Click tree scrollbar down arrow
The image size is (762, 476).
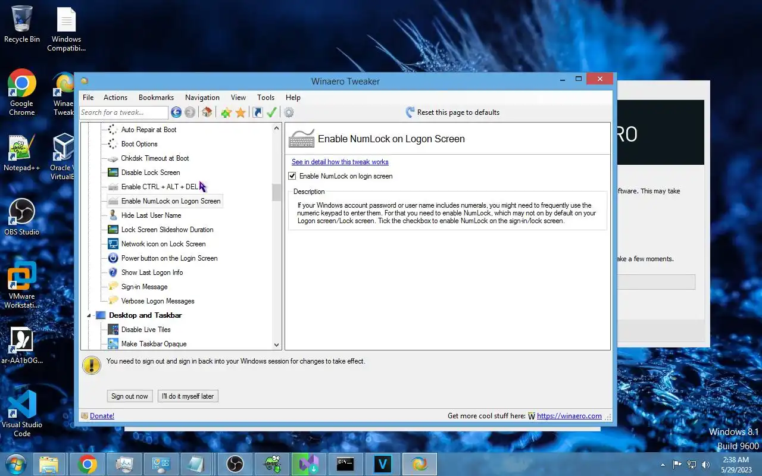coord(276,345)
